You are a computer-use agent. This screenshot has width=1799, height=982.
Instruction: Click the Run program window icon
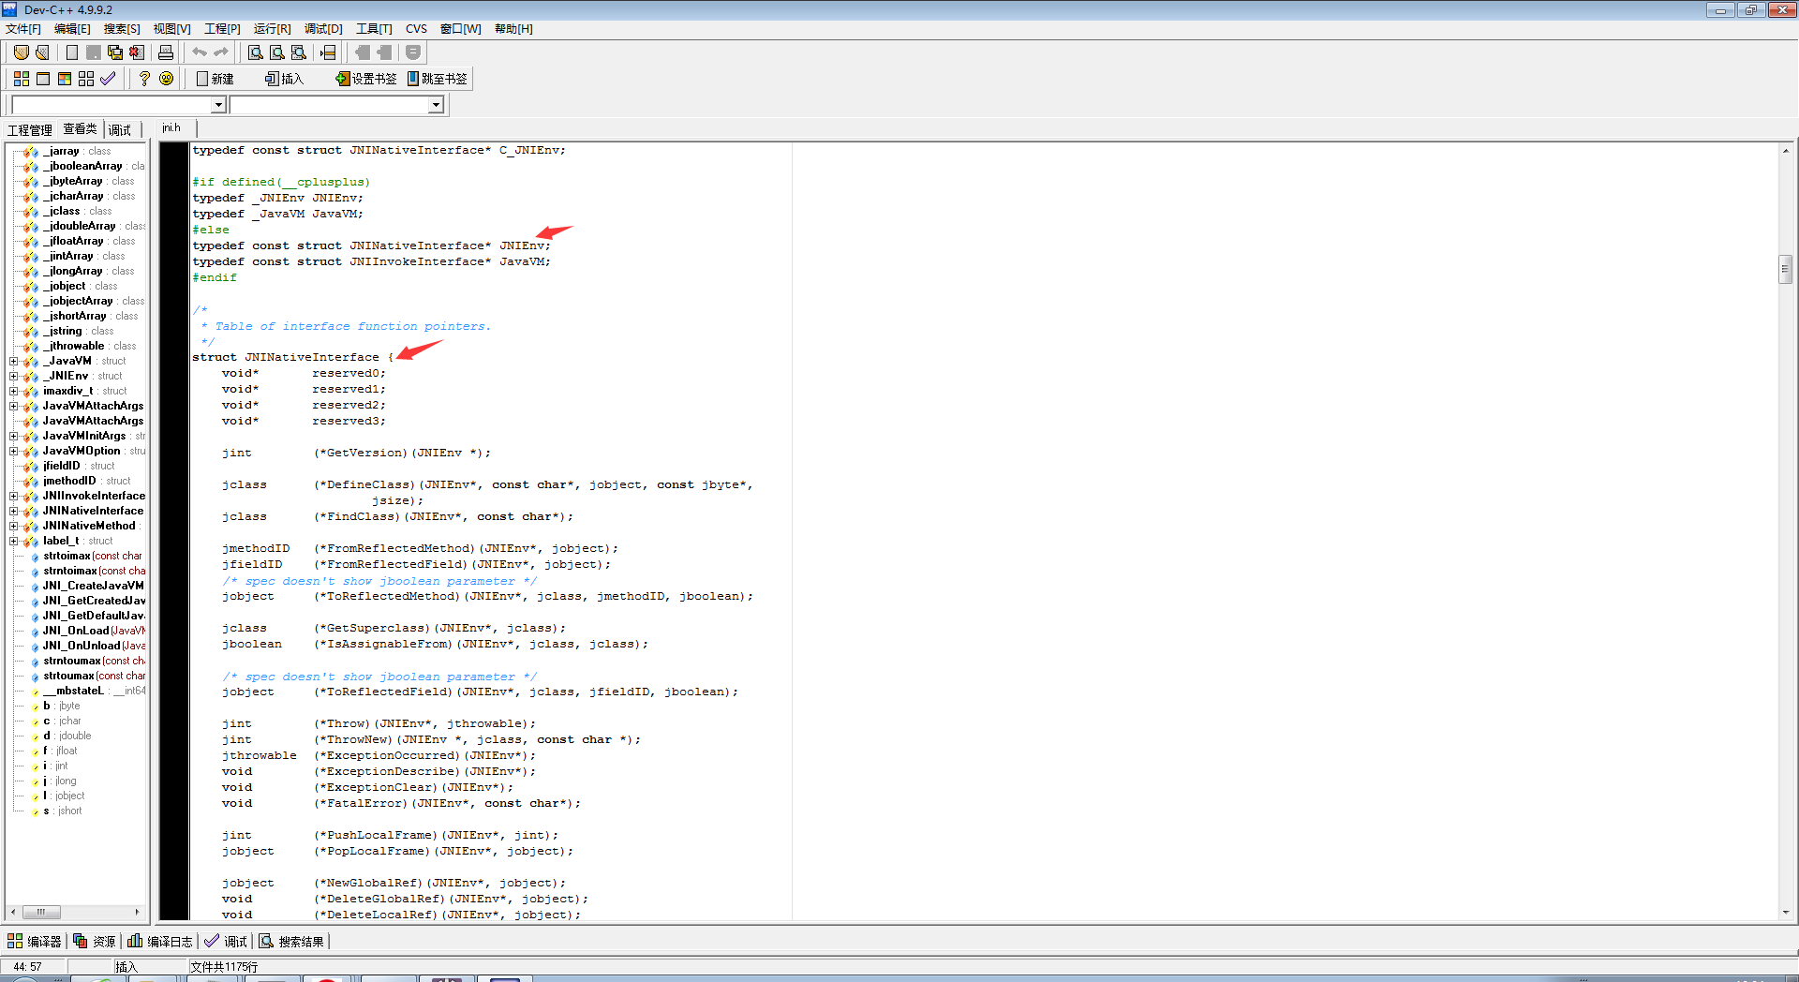(43, 79)
